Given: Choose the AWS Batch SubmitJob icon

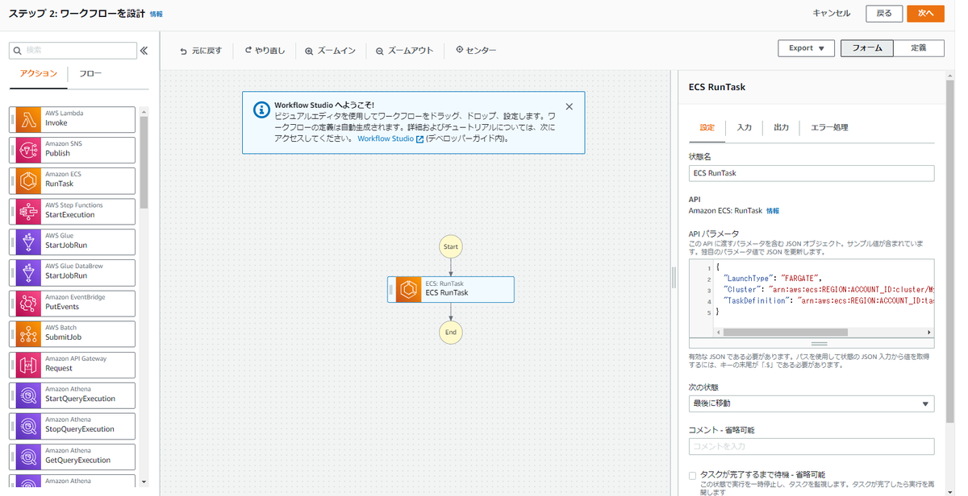Looking at the screenshot, I should (x=28, y=334).
